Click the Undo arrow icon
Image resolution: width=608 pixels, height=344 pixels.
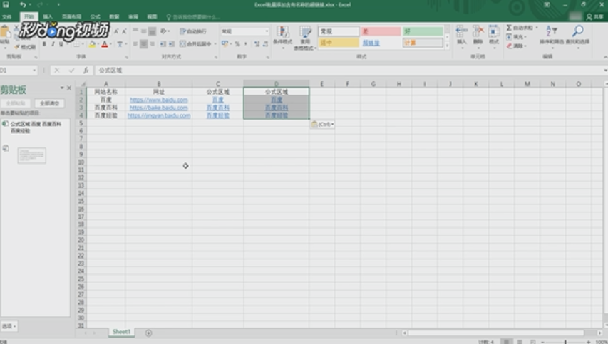click(x=23, y=5)
